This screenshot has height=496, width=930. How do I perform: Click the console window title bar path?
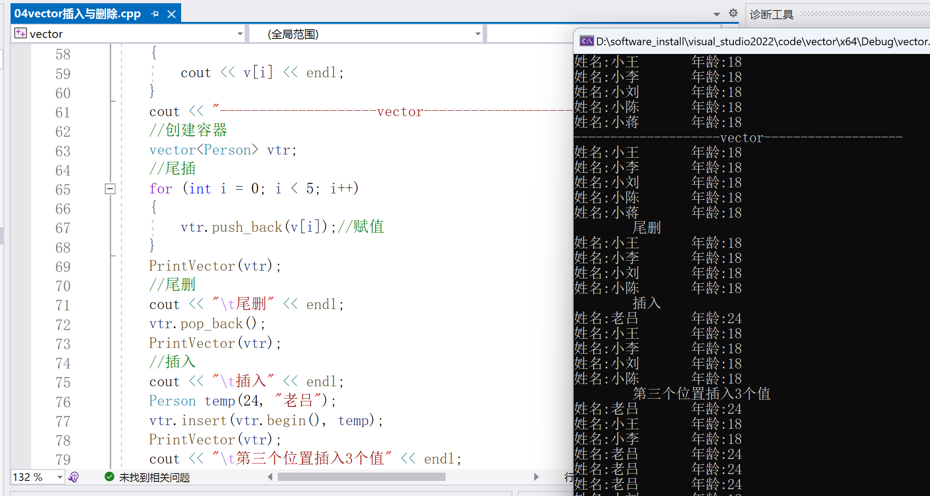coord(759,42)
